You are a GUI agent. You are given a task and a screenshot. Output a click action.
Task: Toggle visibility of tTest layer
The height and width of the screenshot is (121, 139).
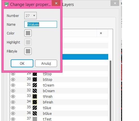tap(13, 119)
